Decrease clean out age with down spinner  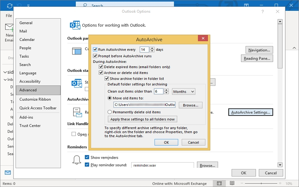(x=166, y=93)
